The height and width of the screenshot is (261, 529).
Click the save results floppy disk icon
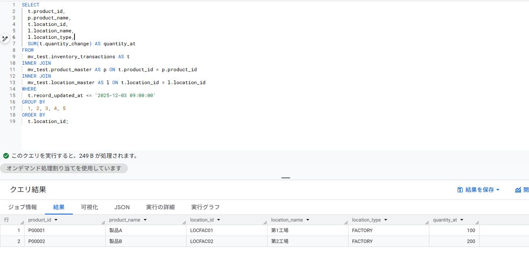point(460,189)
